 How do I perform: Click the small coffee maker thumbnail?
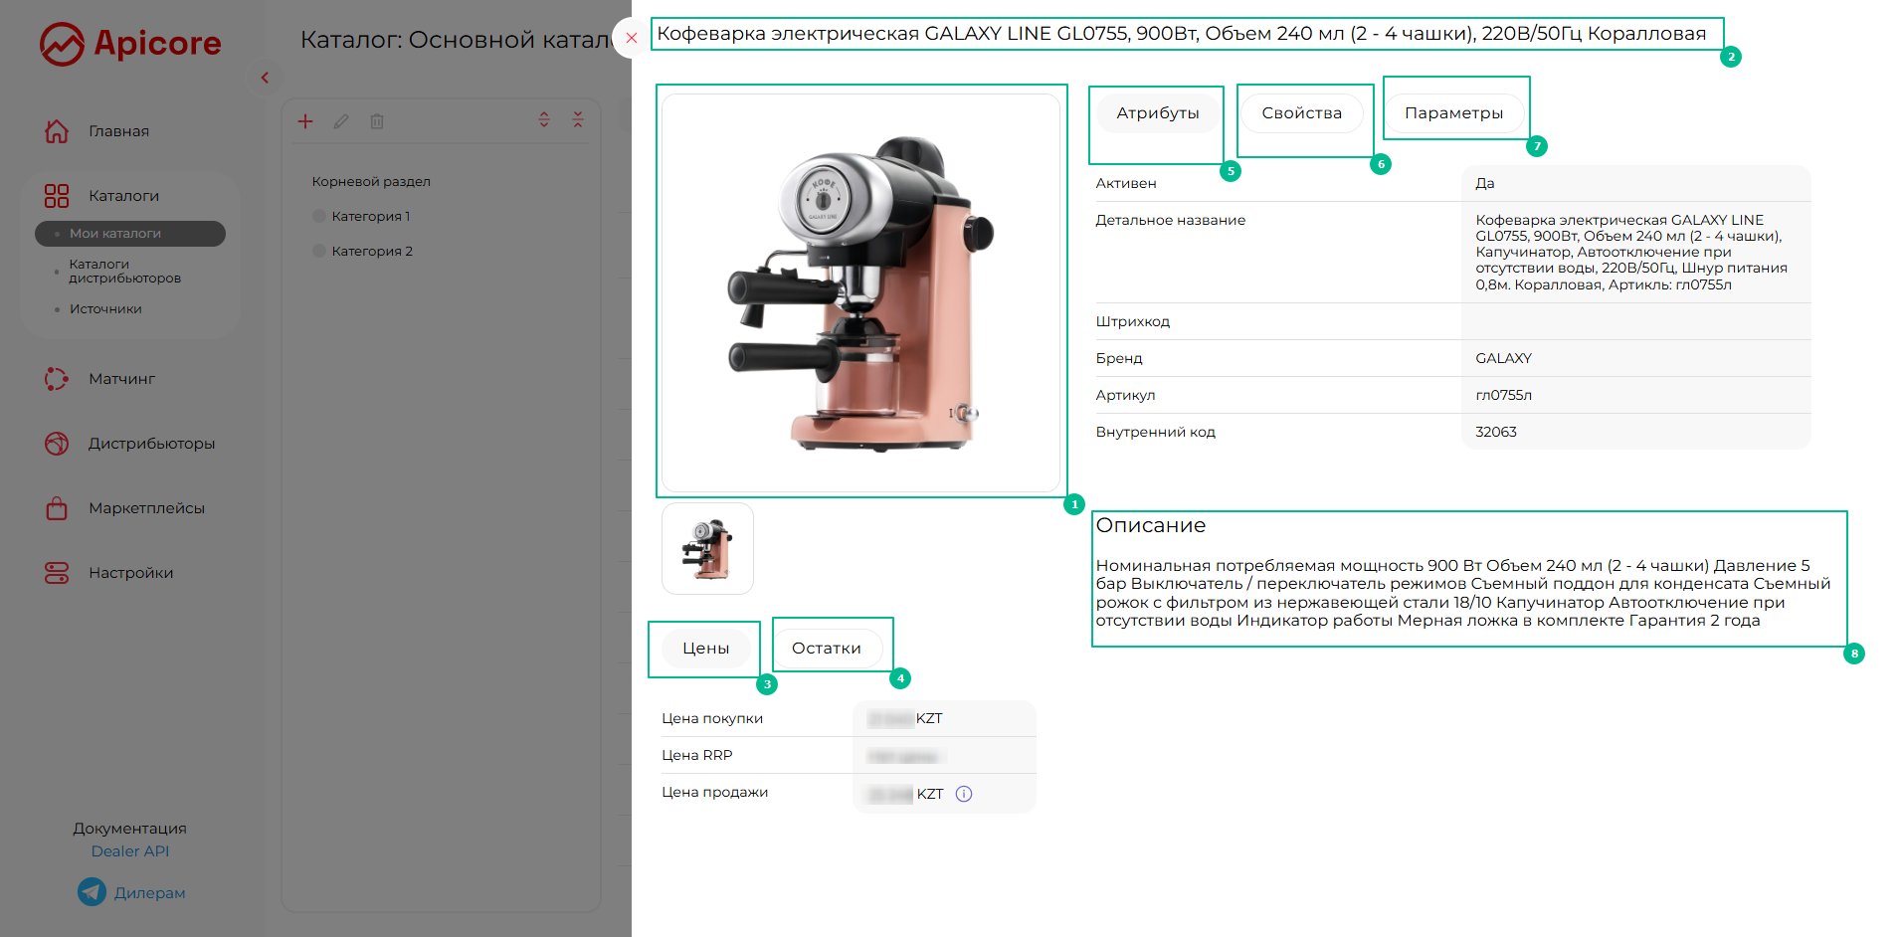(707, 548)
